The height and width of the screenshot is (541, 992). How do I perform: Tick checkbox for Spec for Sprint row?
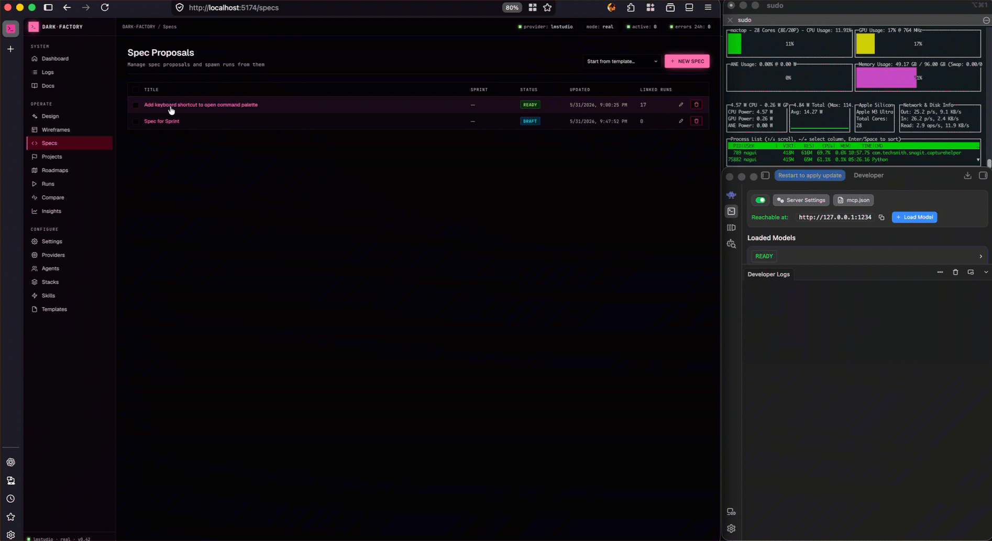[x=136, y=121]
